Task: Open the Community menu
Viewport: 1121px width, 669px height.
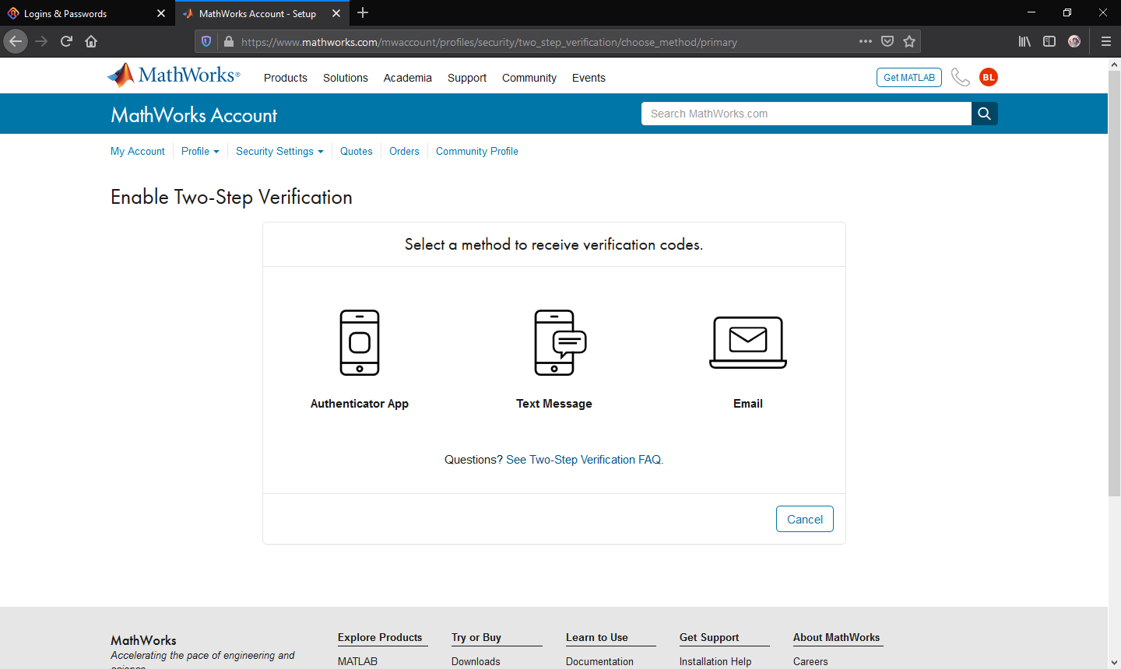Action: coord(529,78)
